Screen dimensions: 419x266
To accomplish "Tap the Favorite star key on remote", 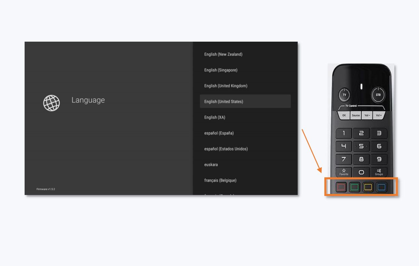I will coord(344,172).
